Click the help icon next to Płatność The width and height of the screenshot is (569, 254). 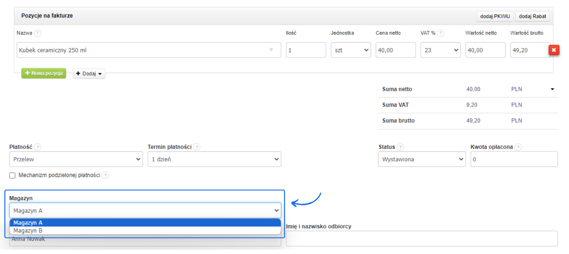point(38,147)
